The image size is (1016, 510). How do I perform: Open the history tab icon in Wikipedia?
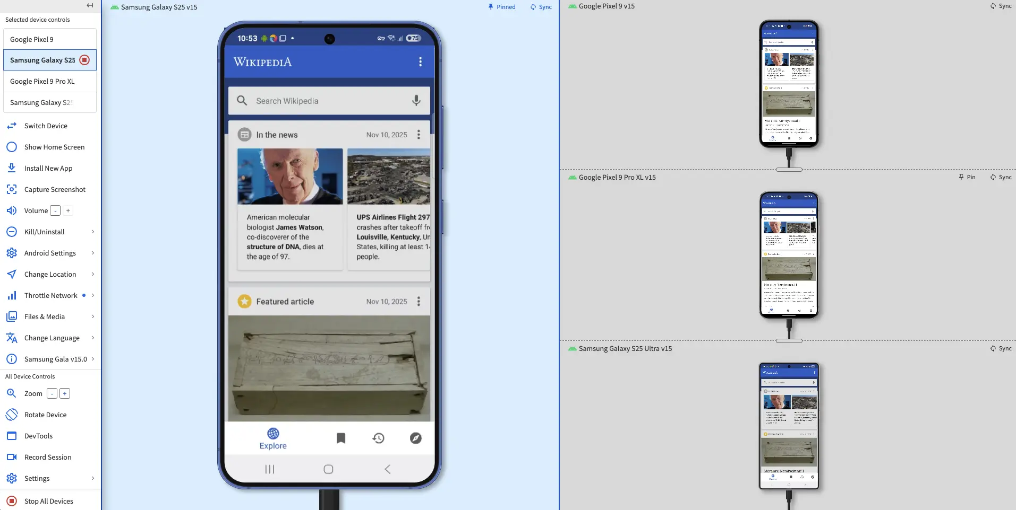(x=378, y=438)
